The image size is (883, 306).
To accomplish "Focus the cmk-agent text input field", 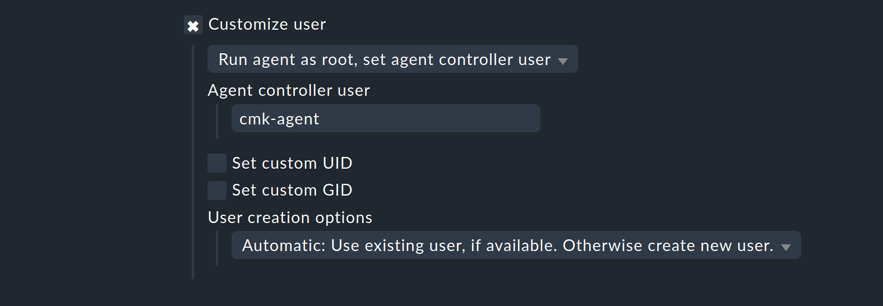I will pos(386,119).
